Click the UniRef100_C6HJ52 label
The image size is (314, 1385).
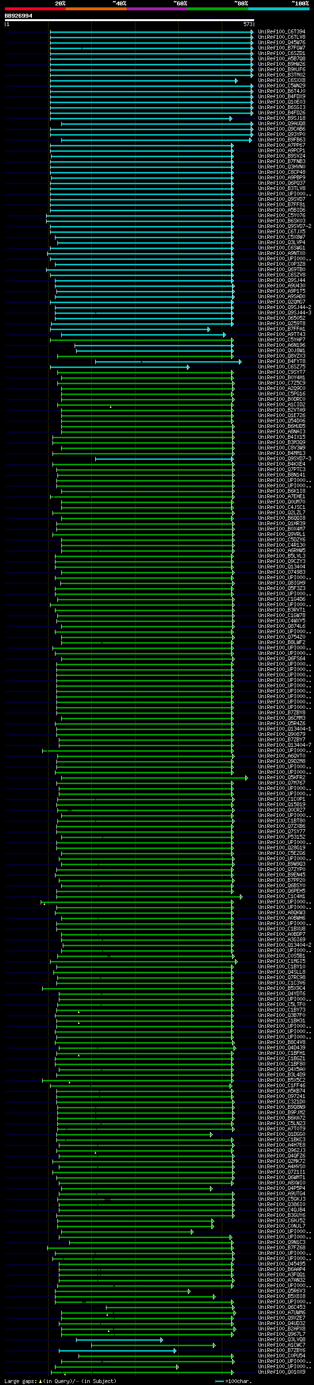click(x=282, y=1221)
